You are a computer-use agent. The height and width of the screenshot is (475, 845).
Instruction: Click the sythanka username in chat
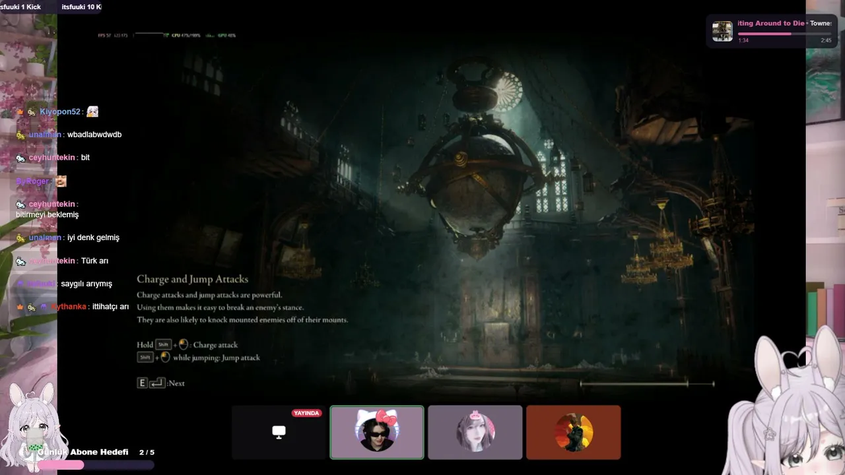68,307
